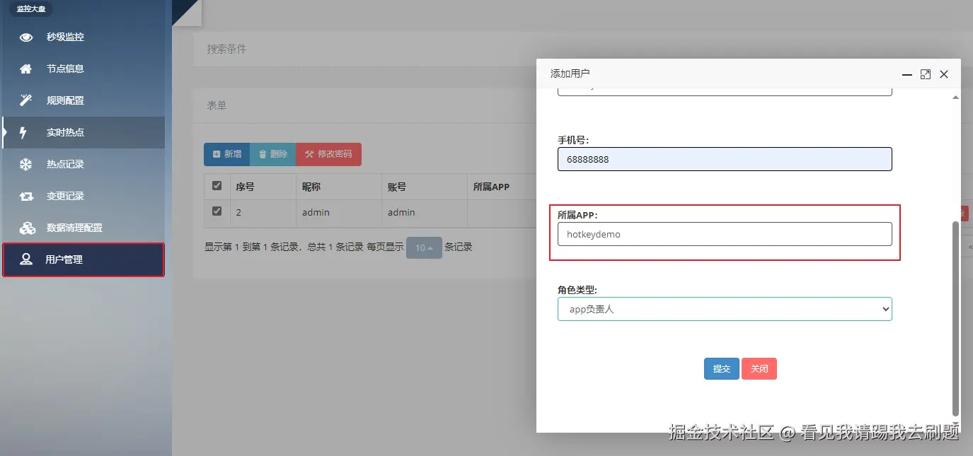Click the dialog's vertical scrollbar thumb
This screenshot has height=456, width=973.
pos(955,318)
